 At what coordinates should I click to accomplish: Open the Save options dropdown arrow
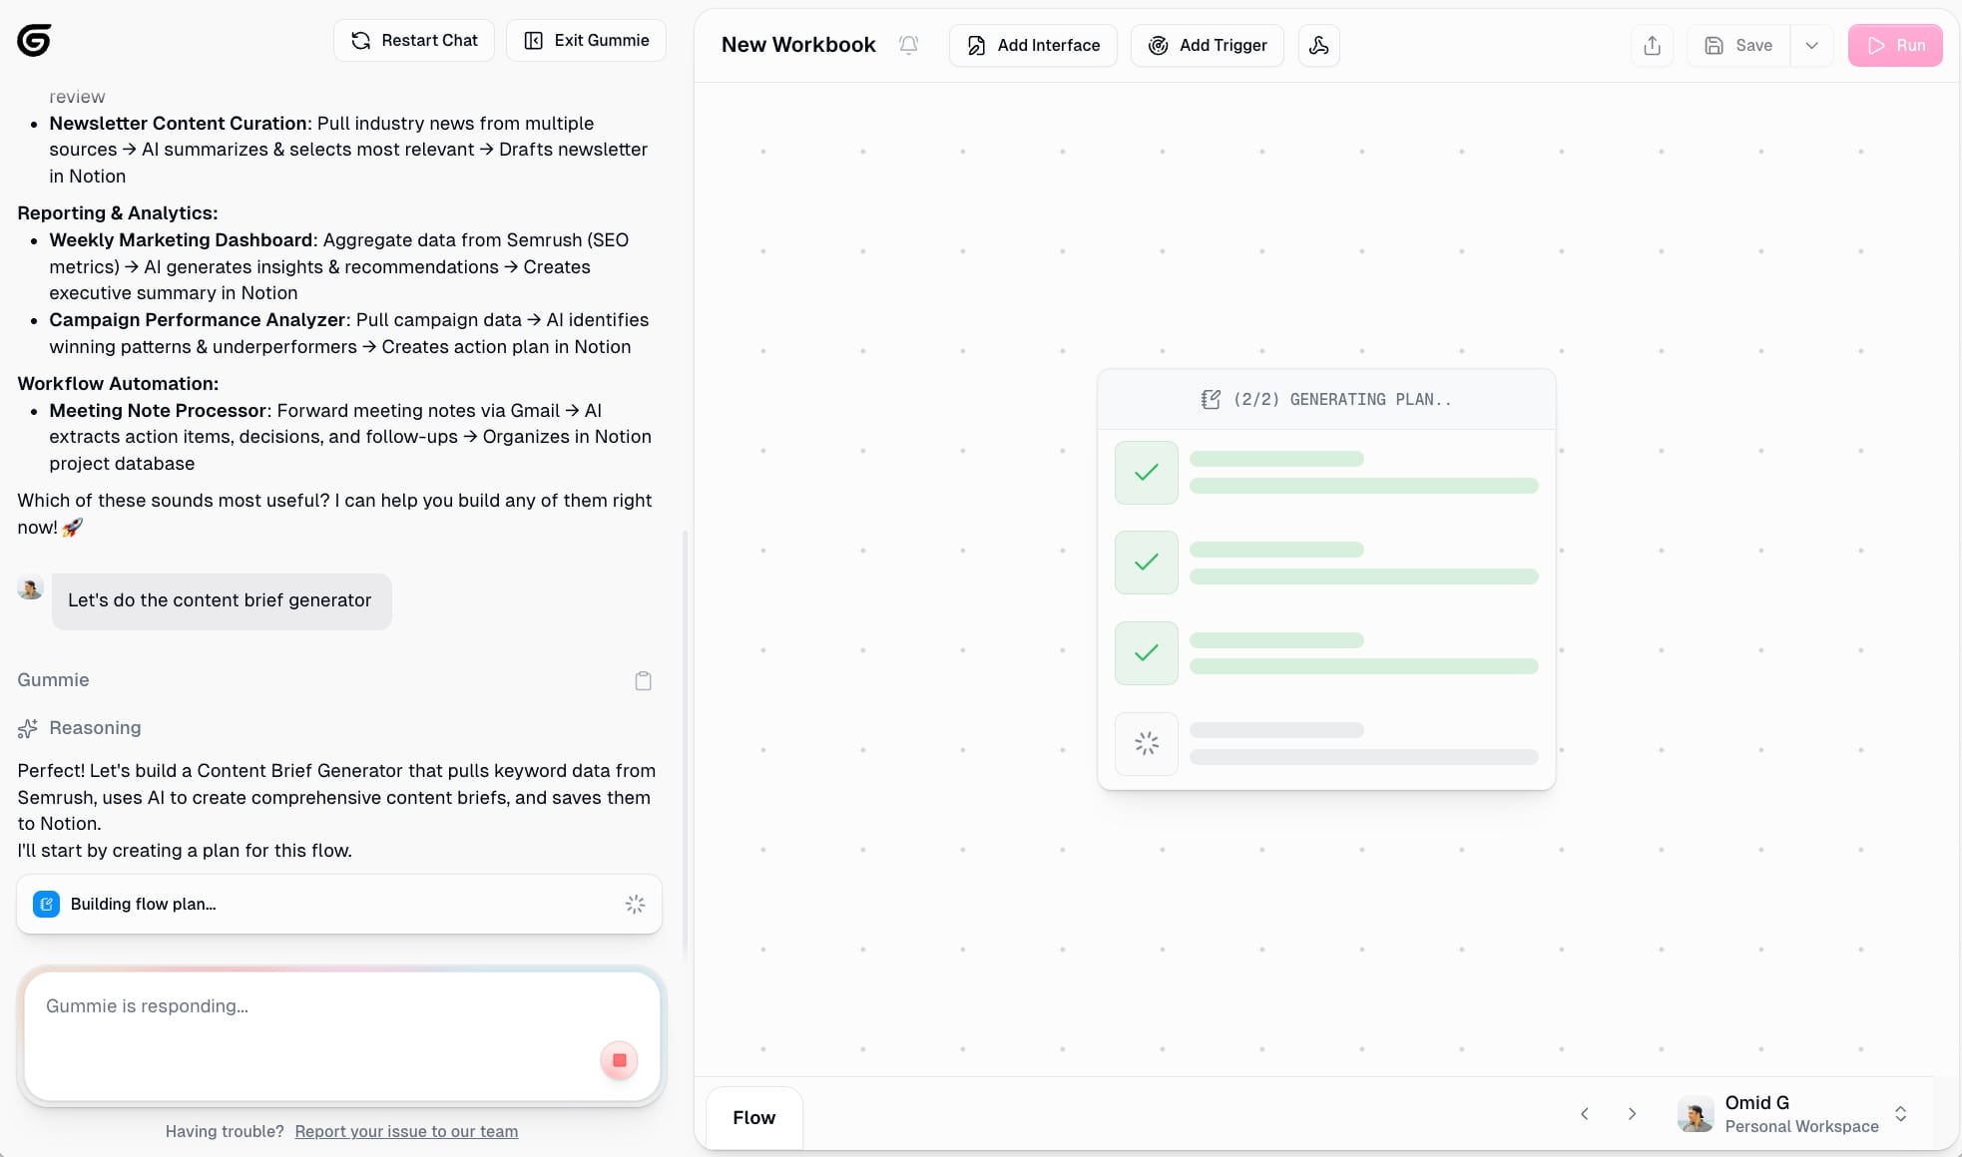[1811, 45]
